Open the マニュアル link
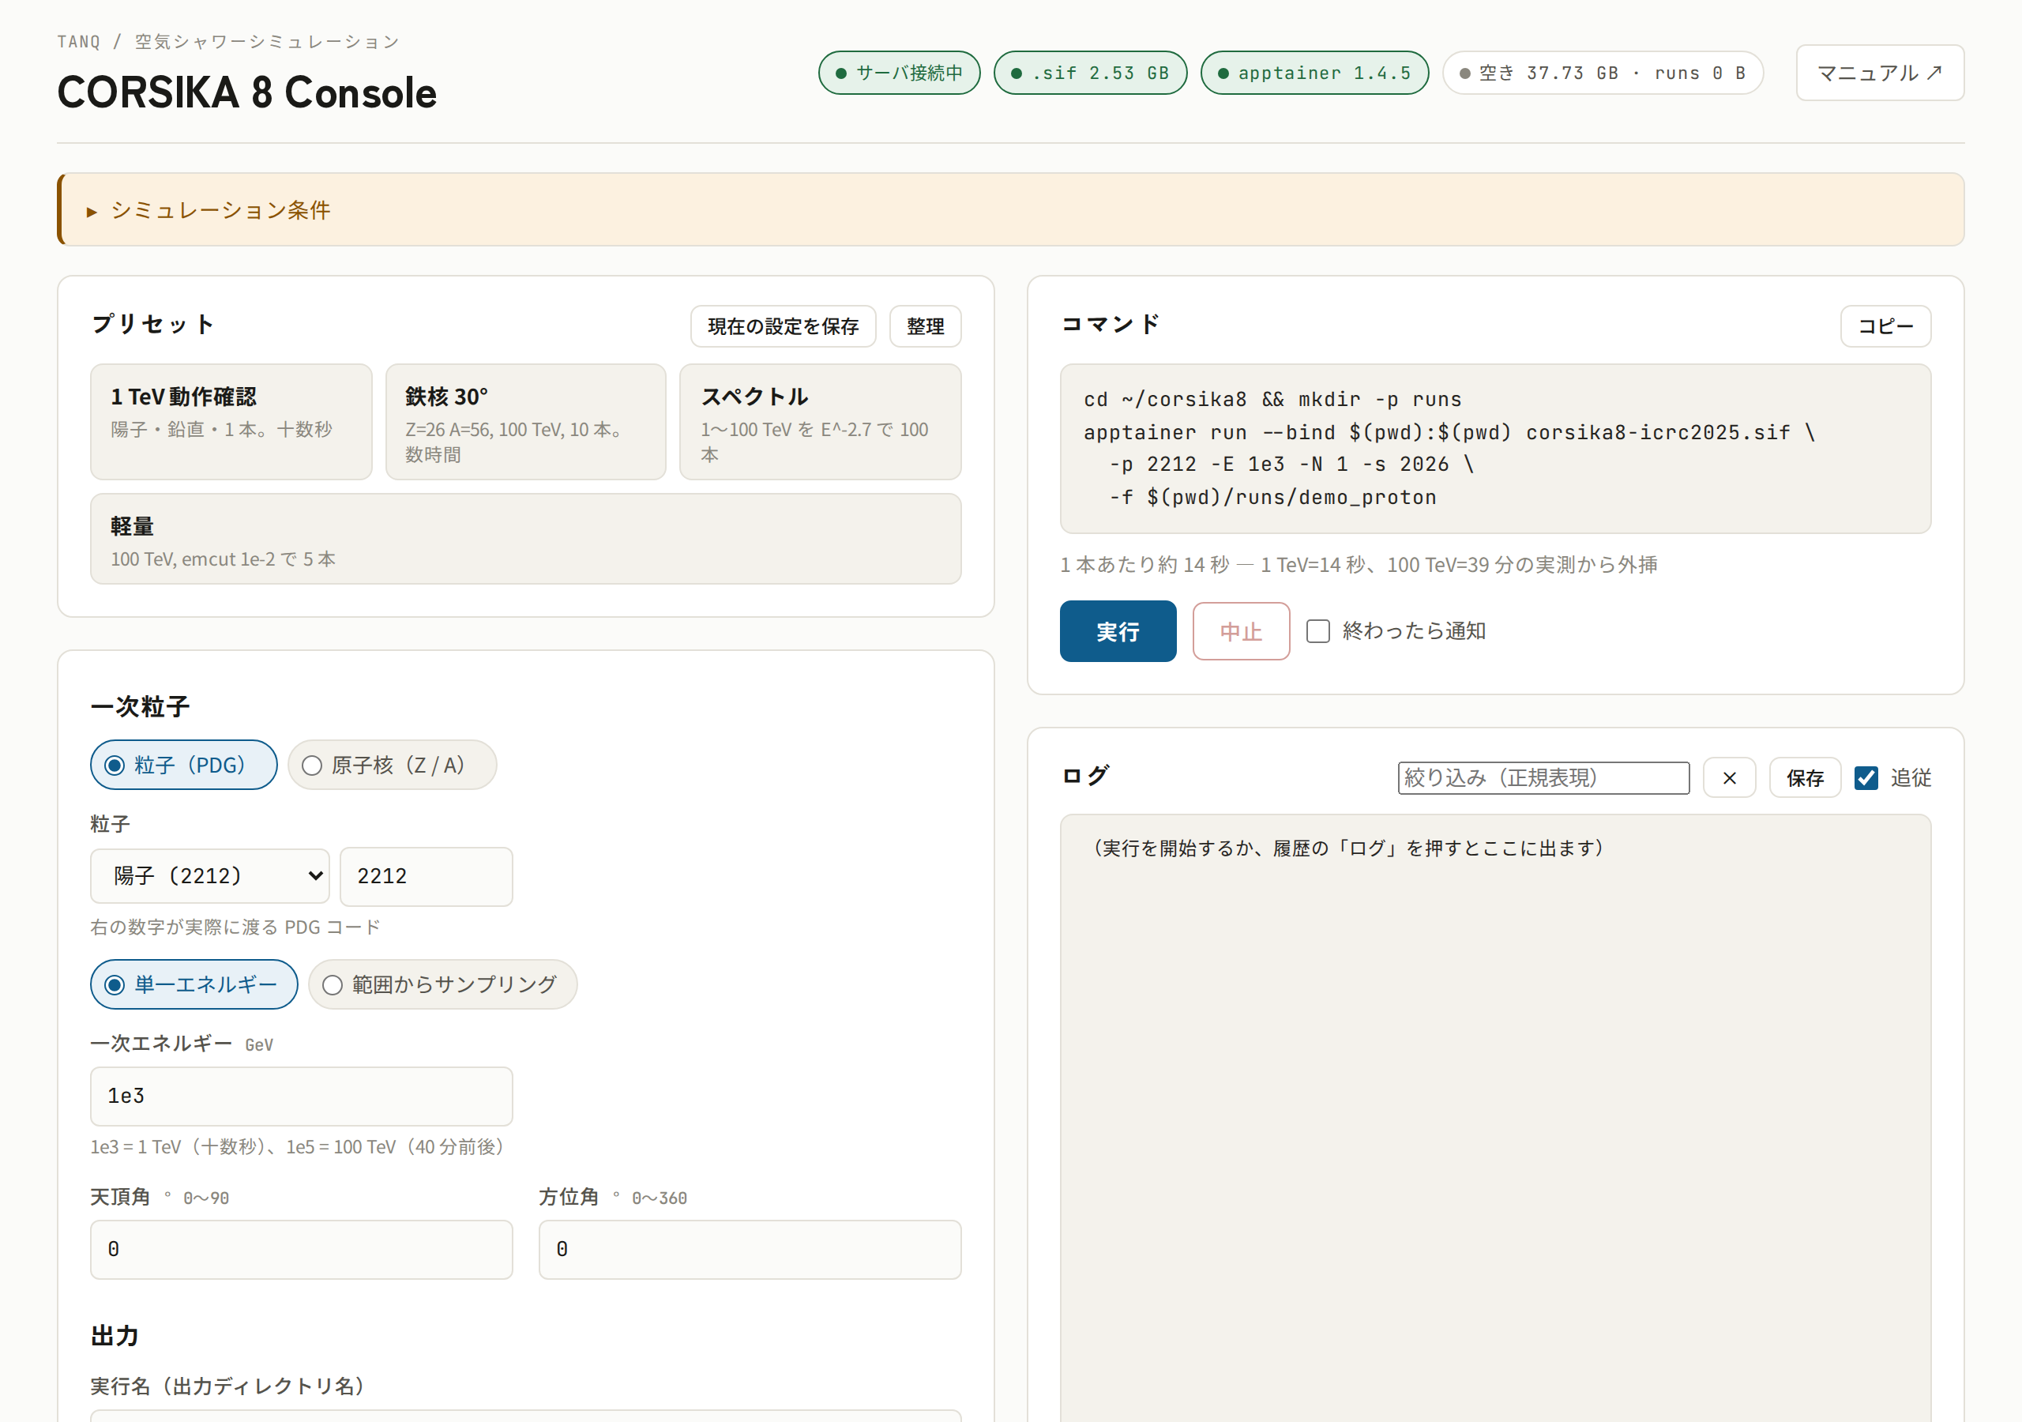The height and width of the screenshot is (1422, 2022). (x=1879, y=73)
